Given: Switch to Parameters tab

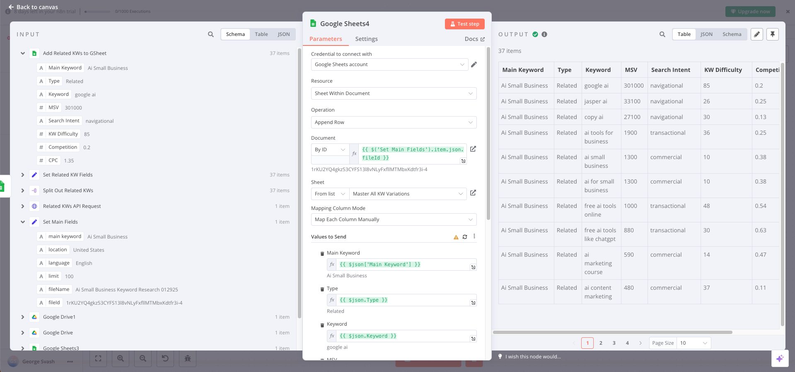Looking at the screenshot, I should pyautogui.click(x=326, y=39).
